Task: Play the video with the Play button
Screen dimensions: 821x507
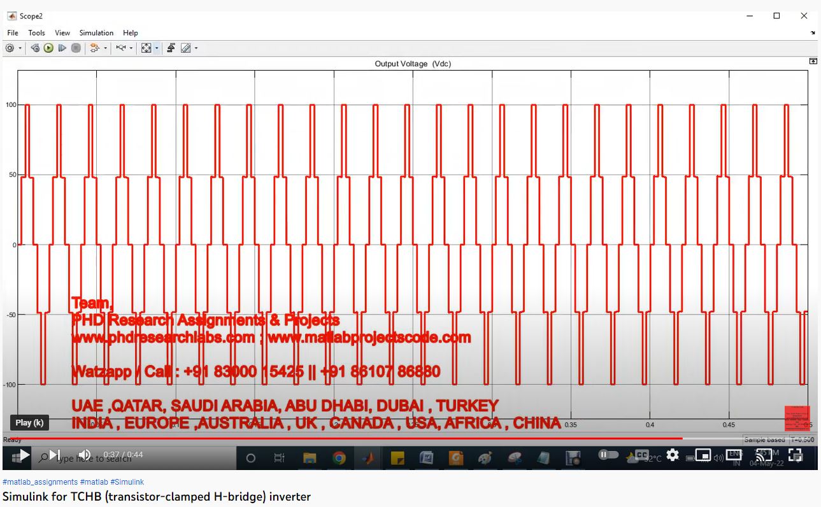Action: pyautogui.click(x=24, y=455)
